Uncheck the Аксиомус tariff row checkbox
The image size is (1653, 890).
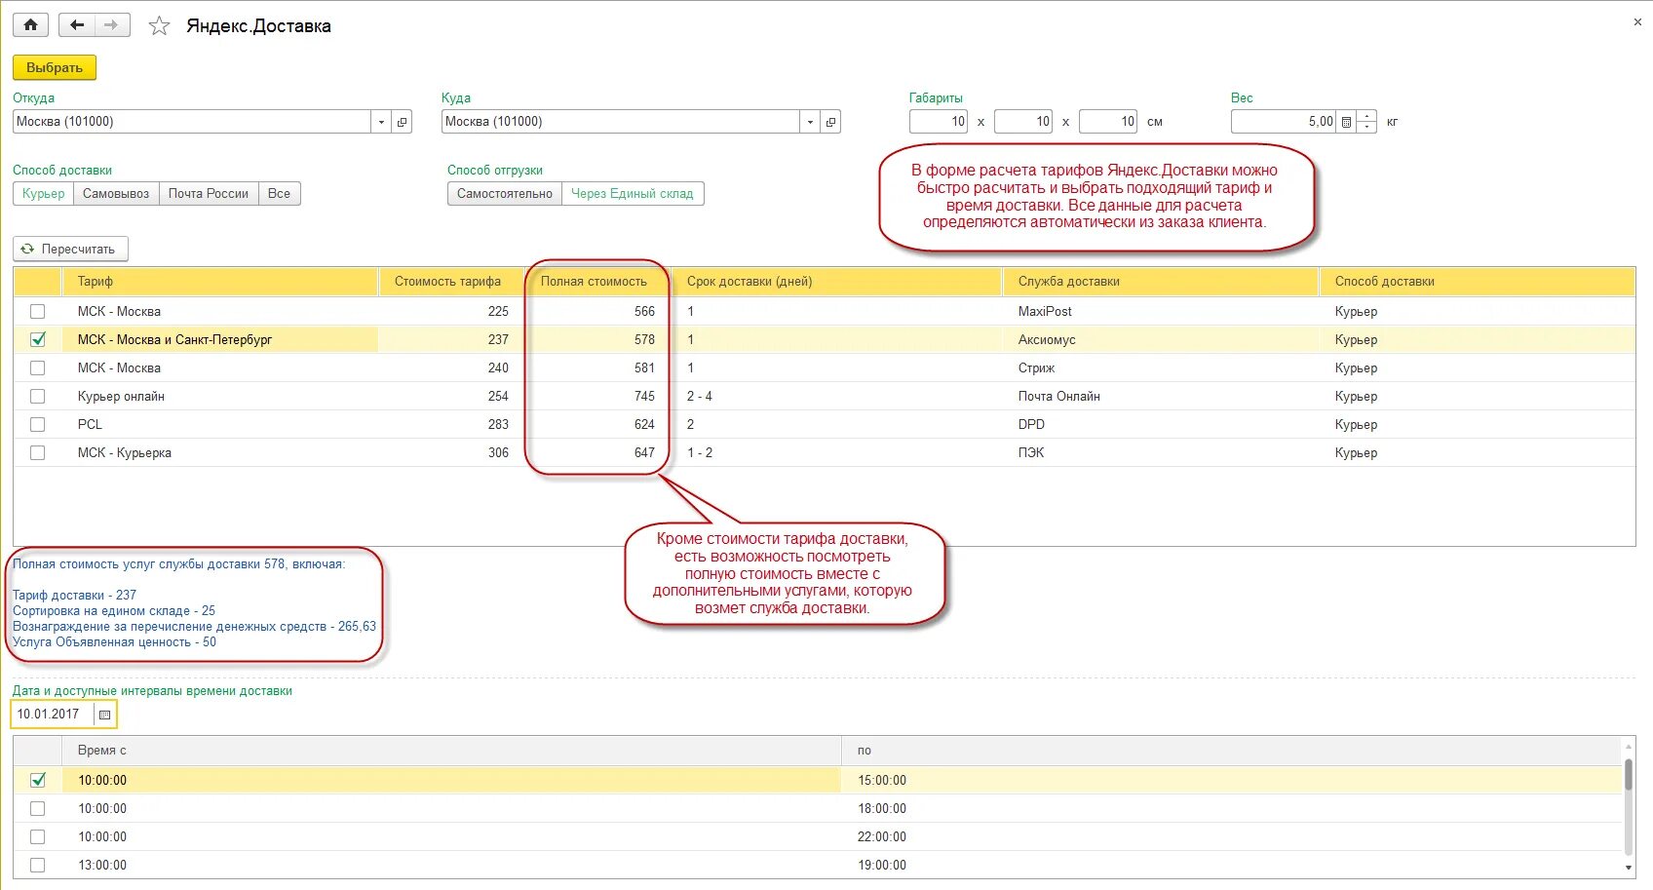37,340
